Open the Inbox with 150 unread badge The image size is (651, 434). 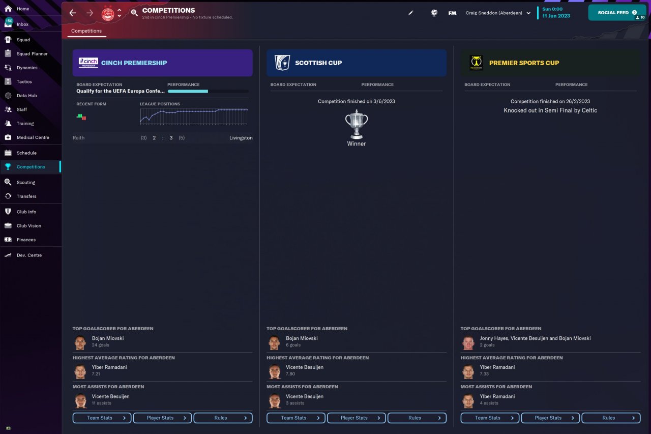coord(8,23)
